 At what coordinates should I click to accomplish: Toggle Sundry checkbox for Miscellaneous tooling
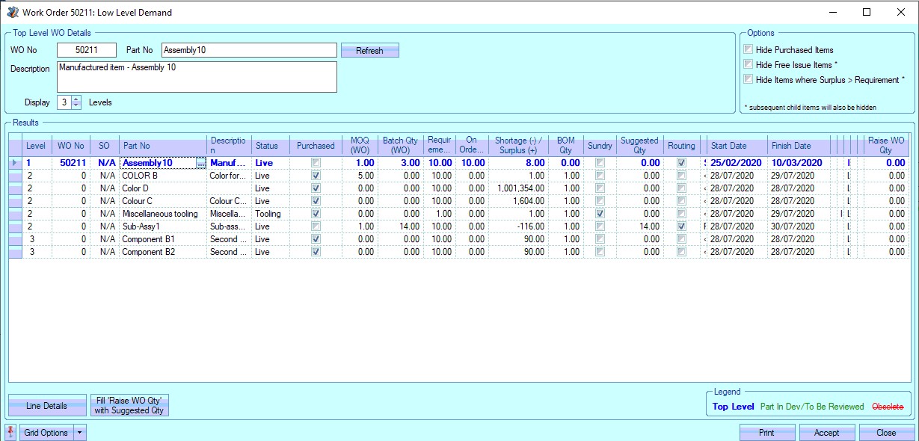tap(600, 214)
